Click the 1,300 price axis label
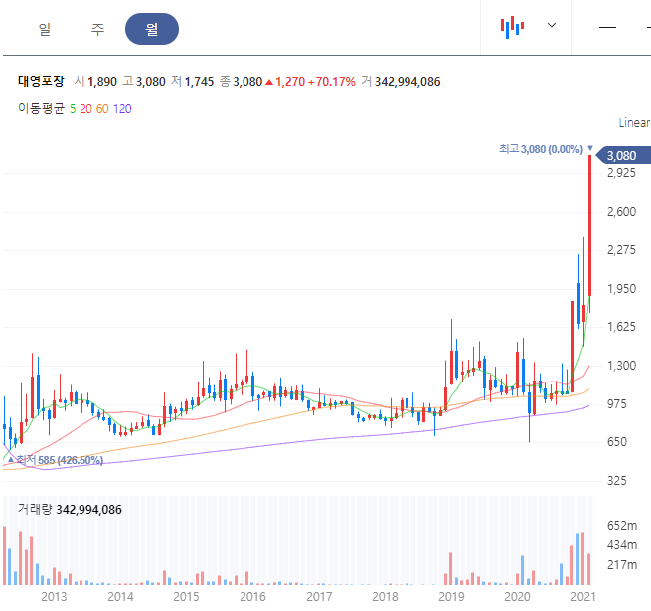 tap(621, 366)
